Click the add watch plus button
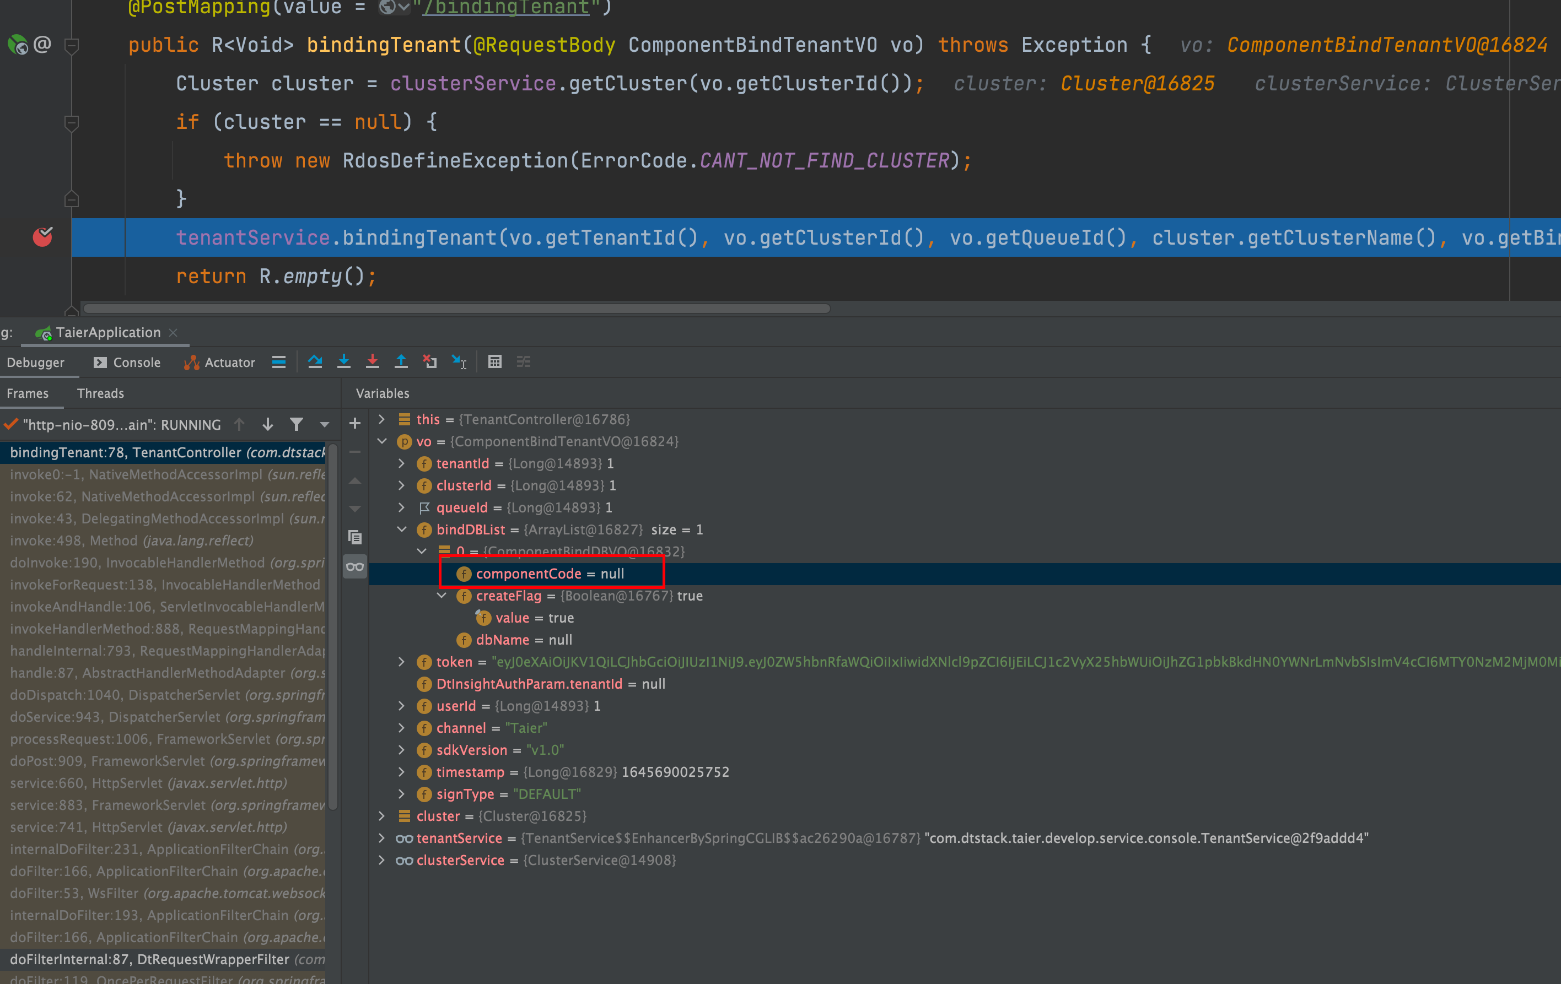The height and width of the screenshot is (984, 1561). [354, 423]
